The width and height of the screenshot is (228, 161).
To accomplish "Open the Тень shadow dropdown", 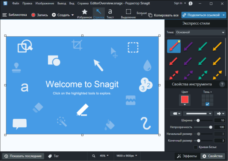I will (x=207, y=92).
